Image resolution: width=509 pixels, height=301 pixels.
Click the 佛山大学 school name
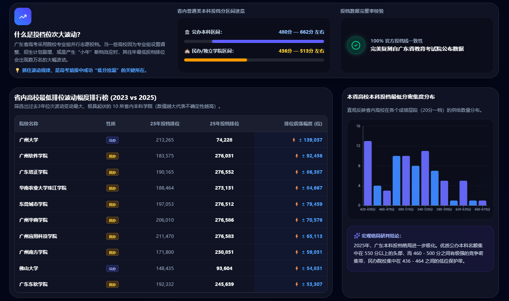point(29,269)
